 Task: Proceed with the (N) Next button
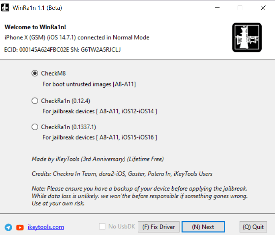pyautogui.click(x=203, y=227)
